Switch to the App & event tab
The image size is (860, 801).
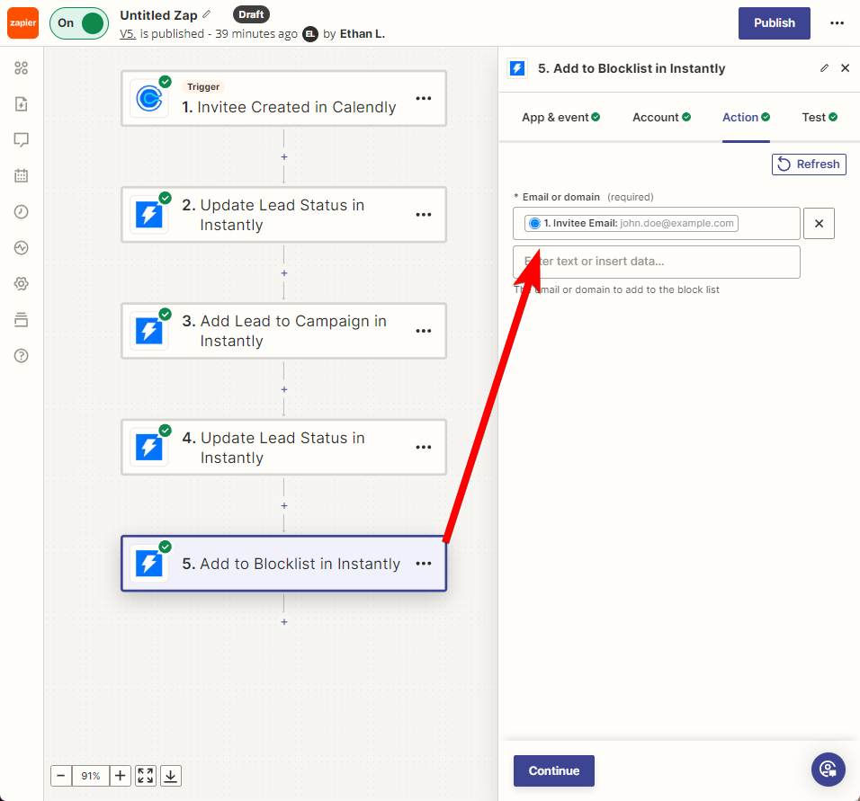[560, 118]
